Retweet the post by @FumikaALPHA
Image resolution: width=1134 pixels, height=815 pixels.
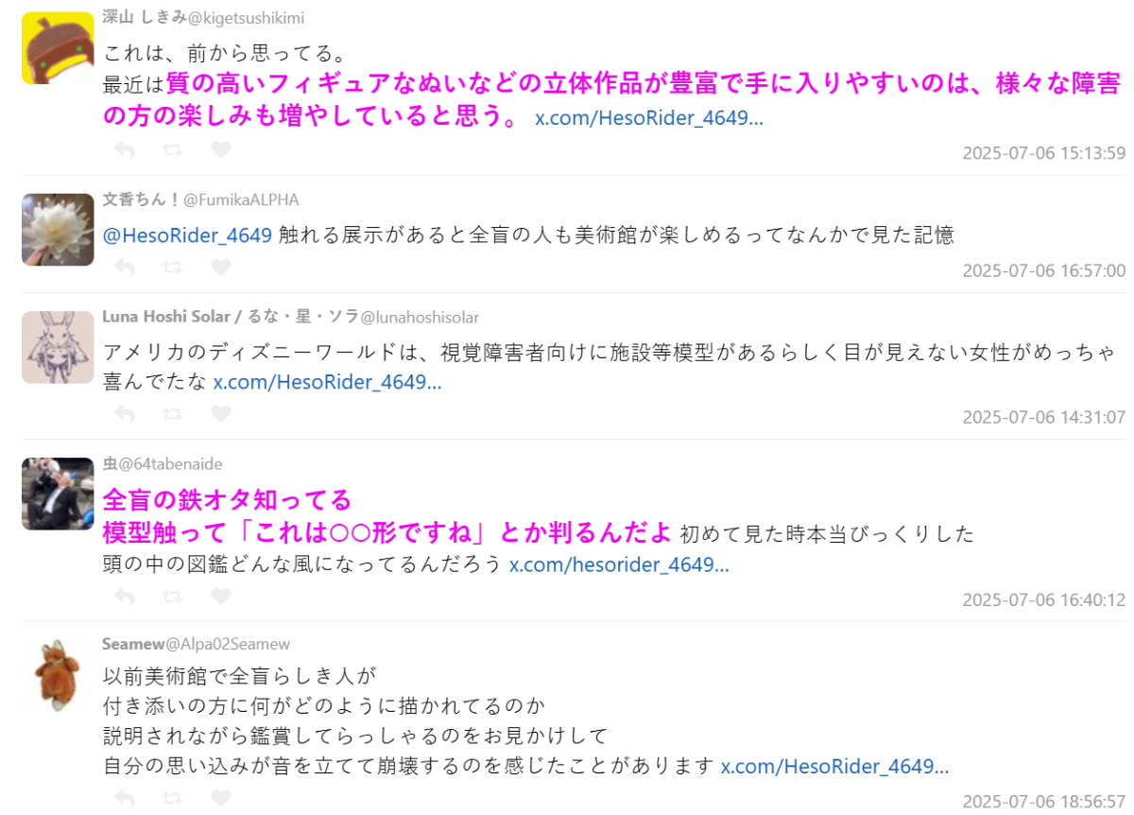pyautogui.click(x=172, y=268)
